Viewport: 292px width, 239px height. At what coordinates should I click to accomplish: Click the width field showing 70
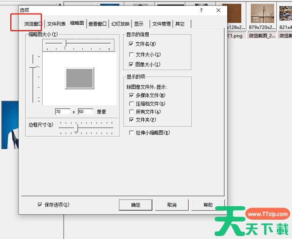(62, 111)
